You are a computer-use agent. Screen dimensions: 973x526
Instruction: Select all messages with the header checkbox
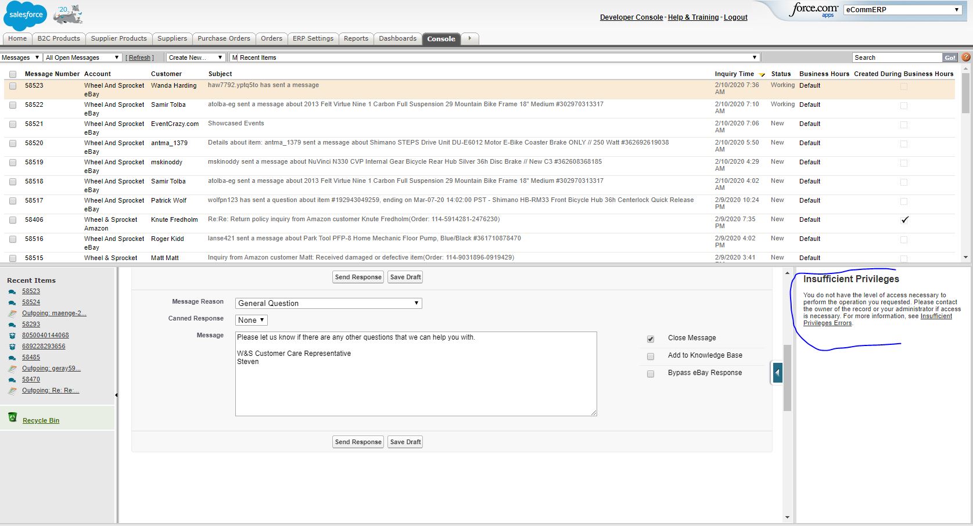(13, 74)
